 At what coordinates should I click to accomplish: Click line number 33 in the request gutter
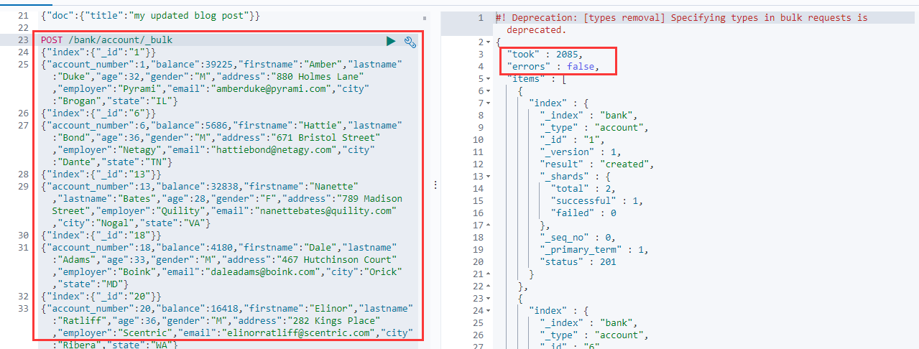[22, 309]
